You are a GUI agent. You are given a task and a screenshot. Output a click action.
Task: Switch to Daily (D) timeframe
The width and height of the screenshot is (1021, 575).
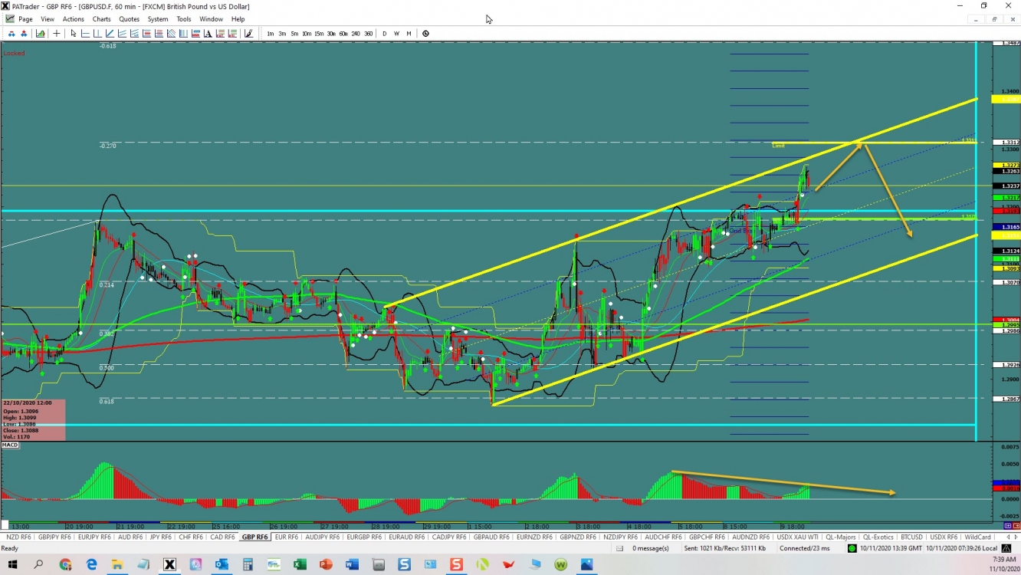coord(385,34)
